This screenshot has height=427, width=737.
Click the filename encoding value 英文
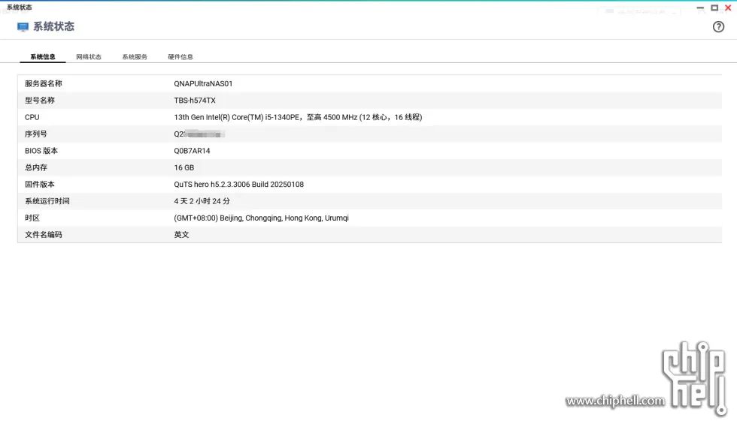pyautogui.click(x=181, y=235)
